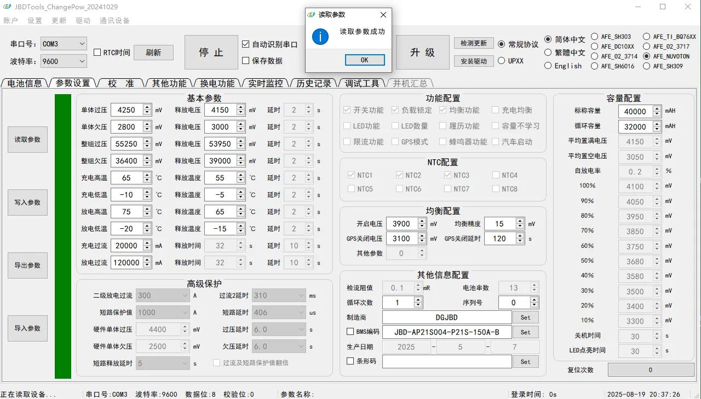The image size is (701, 399).
Task: Click OK to dismiss the 读取参数成功 dialog
Action: click(x=365, y=60)
